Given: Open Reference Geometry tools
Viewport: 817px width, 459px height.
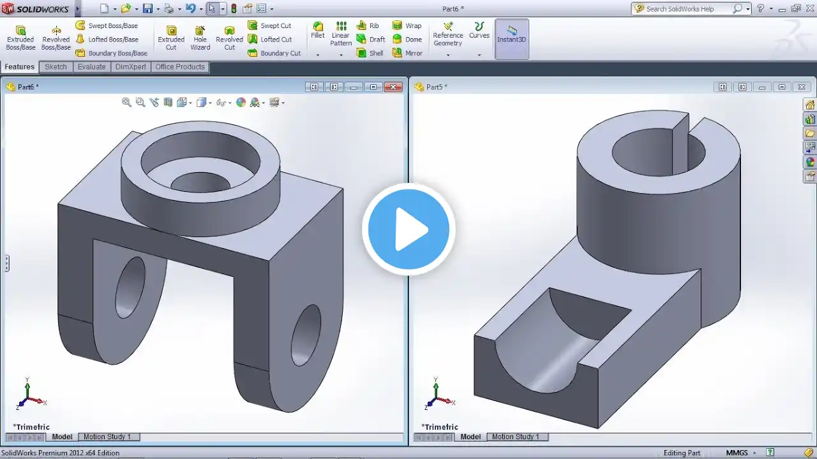Looking at the screenshot, I should [447, 34].
